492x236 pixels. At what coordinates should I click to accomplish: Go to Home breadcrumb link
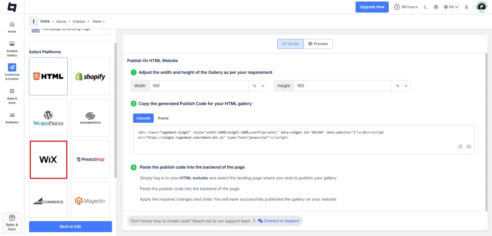(61, 22)
